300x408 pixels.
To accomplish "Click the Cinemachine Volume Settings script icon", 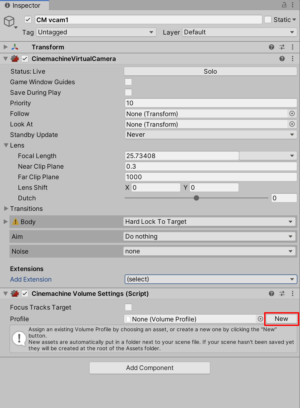I will coord(15,293).
